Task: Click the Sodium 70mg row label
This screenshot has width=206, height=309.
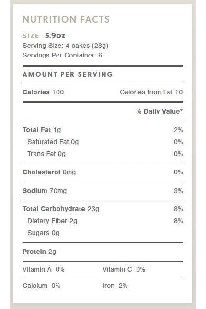Action: 45,191
